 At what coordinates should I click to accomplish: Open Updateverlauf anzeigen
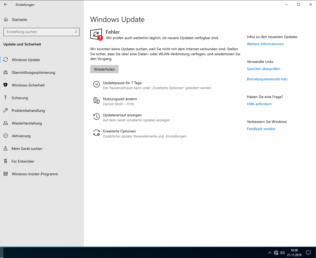pos(122,115)
